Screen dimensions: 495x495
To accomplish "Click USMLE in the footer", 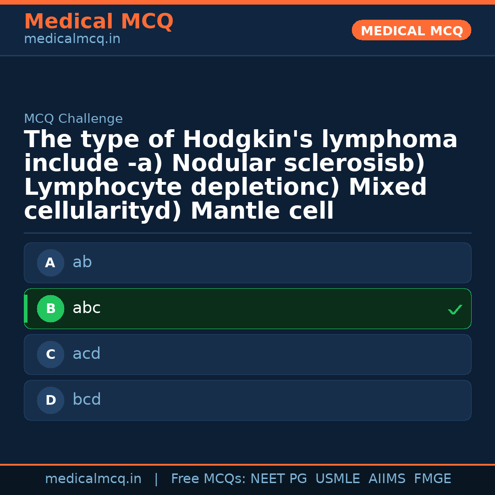I will [x=338, y=479].
